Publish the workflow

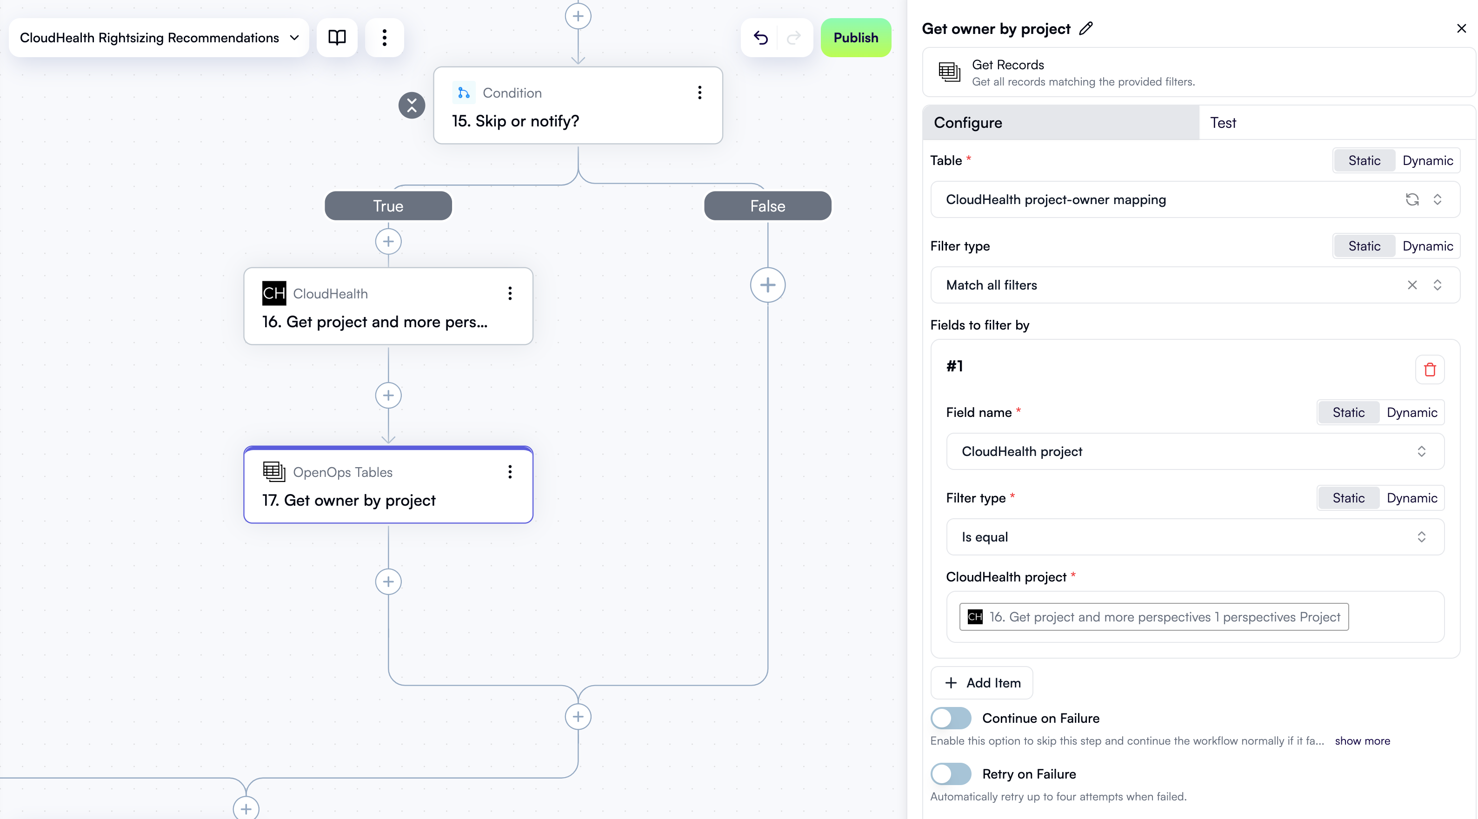[x=855, y=37]
